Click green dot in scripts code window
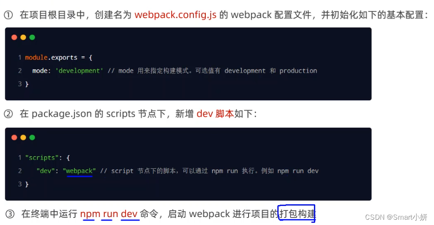Viewport: 434px width, 225px height. coord(32,137)
